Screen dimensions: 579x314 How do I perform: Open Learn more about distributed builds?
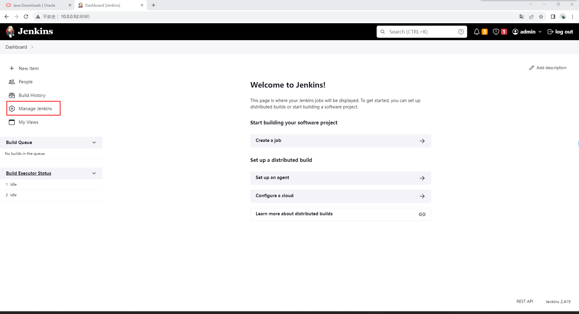[x=340, y=214]
